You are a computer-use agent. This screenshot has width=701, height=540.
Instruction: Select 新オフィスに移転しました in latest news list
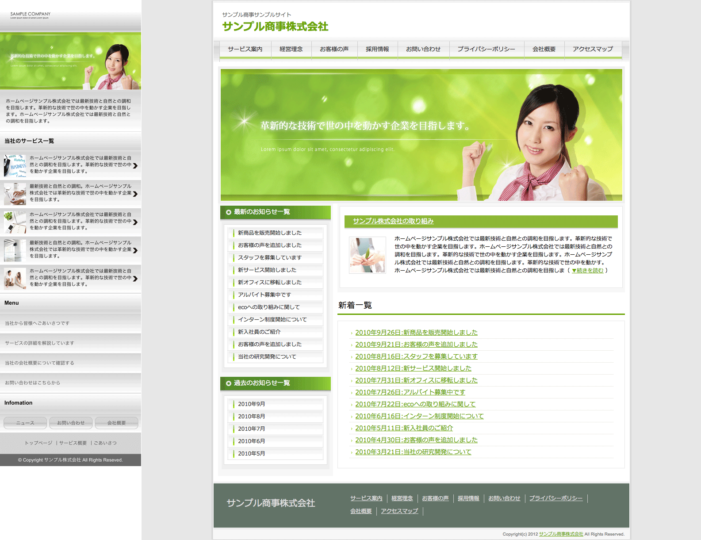pyautogui.click(x=269, y=282)
